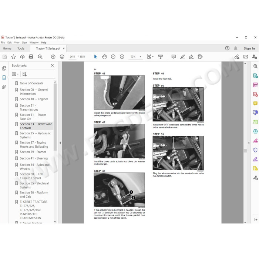Send file by email envelope icon
The width and height of the screenshot is (259, 259).
(x=246, y=57)
